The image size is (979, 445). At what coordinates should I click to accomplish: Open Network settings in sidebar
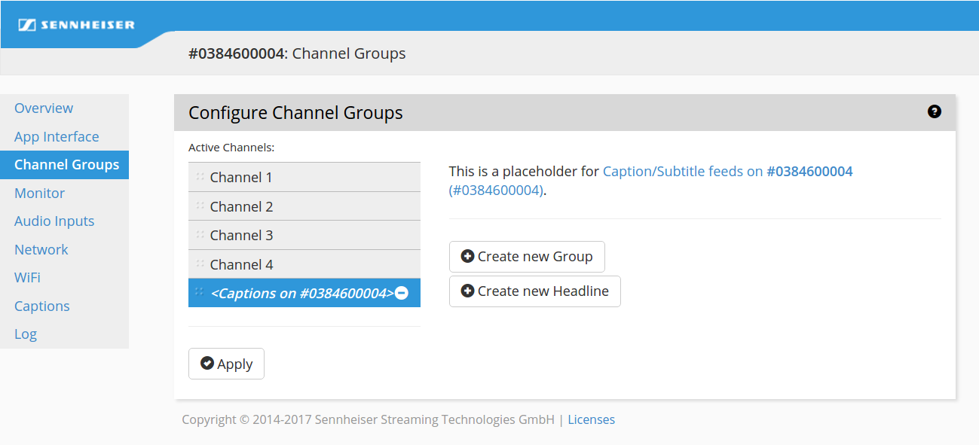[41, 249]
